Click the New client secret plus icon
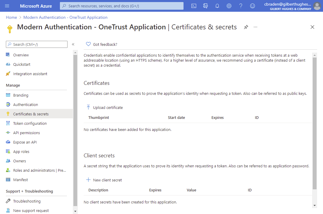Image resolution: width=323 pixels, height=214 pixels. (x=88, y=180)
